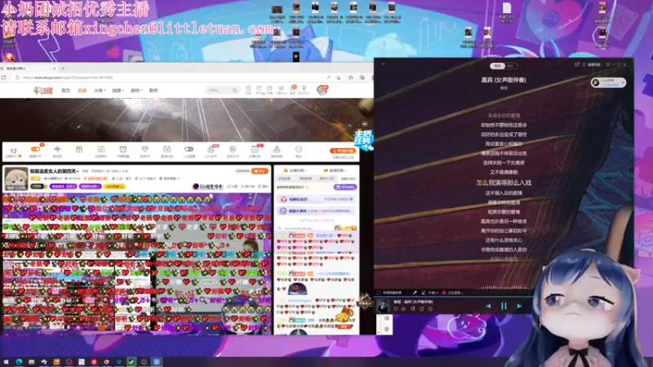Click the blue link in player notification pill
653x367 pixels.
(x=610, y=85)
